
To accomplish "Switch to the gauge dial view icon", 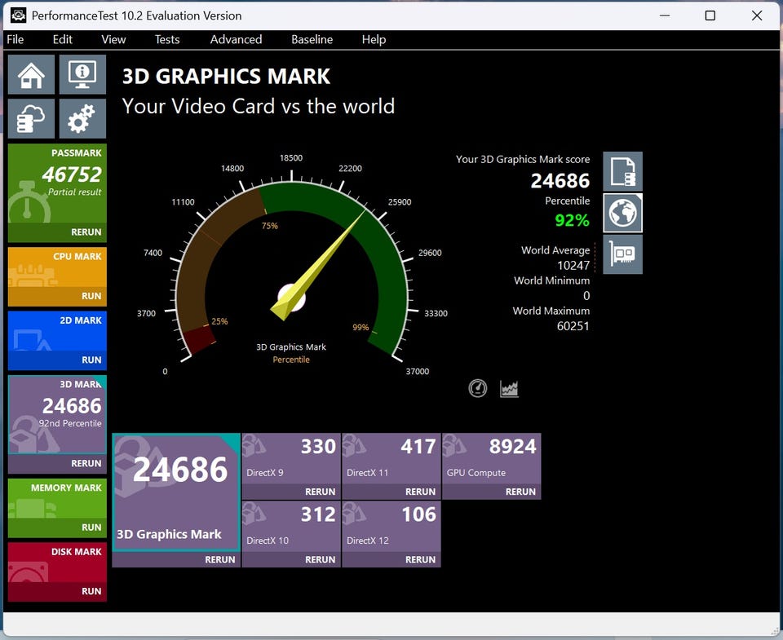I will [x=478, y=389].
